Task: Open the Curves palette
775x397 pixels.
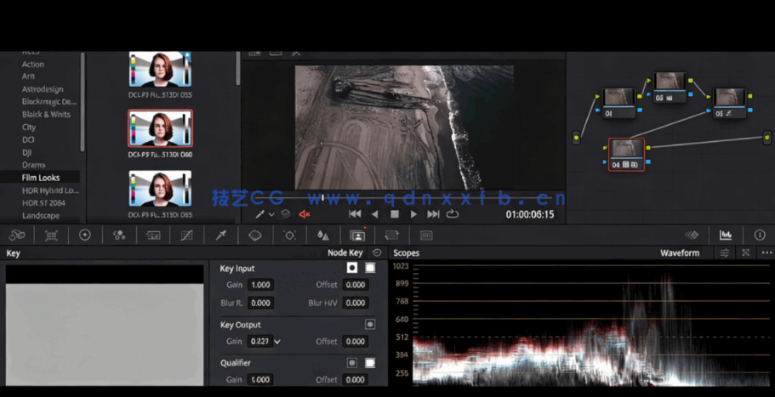Action: pos(187,235)
